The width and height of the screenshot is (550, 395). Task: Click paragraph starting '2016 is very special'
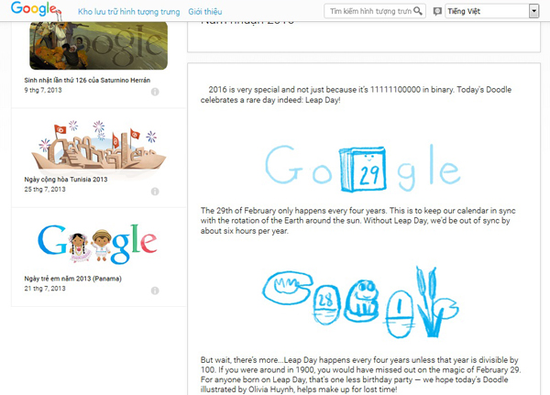(x=356, y=94)
